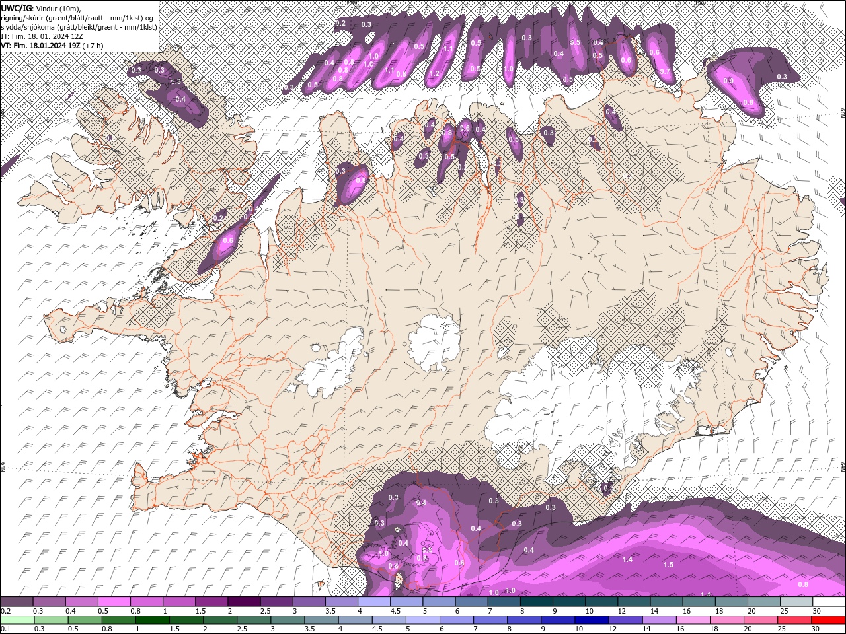Screen dimensions: 846x634
Task: Click the 0.9 value in the northeast snow patch
Action: (x=728, y=80)
